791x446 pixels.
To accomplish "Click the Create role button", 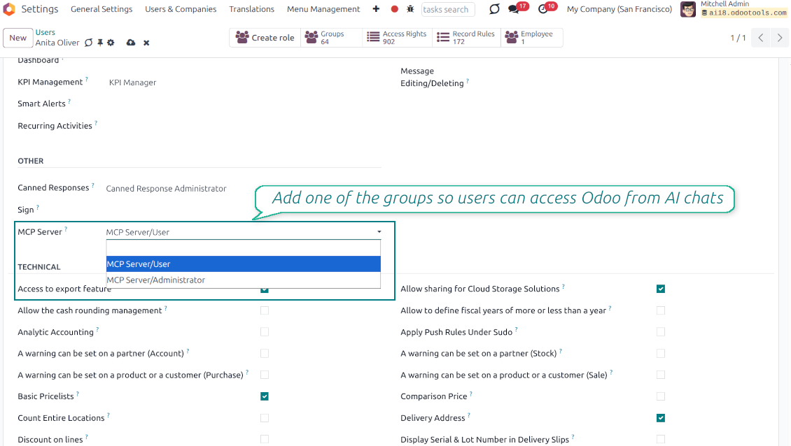I will (265, 37).
